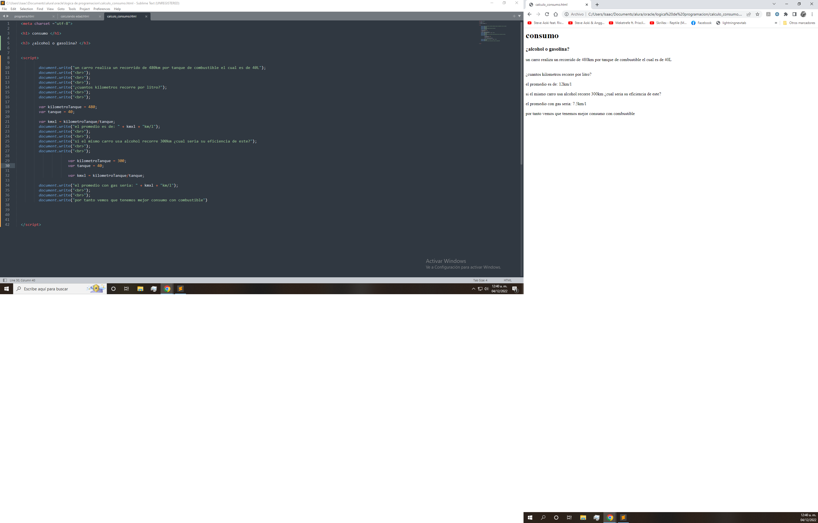Close the programa.html tab
Image resolution: width=818 pixels, height=523 pixels.
[x=53, y=16]
